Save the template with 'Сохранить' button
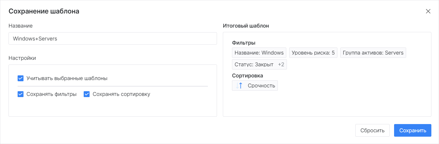439x144 pixels. tap(412, 131)
